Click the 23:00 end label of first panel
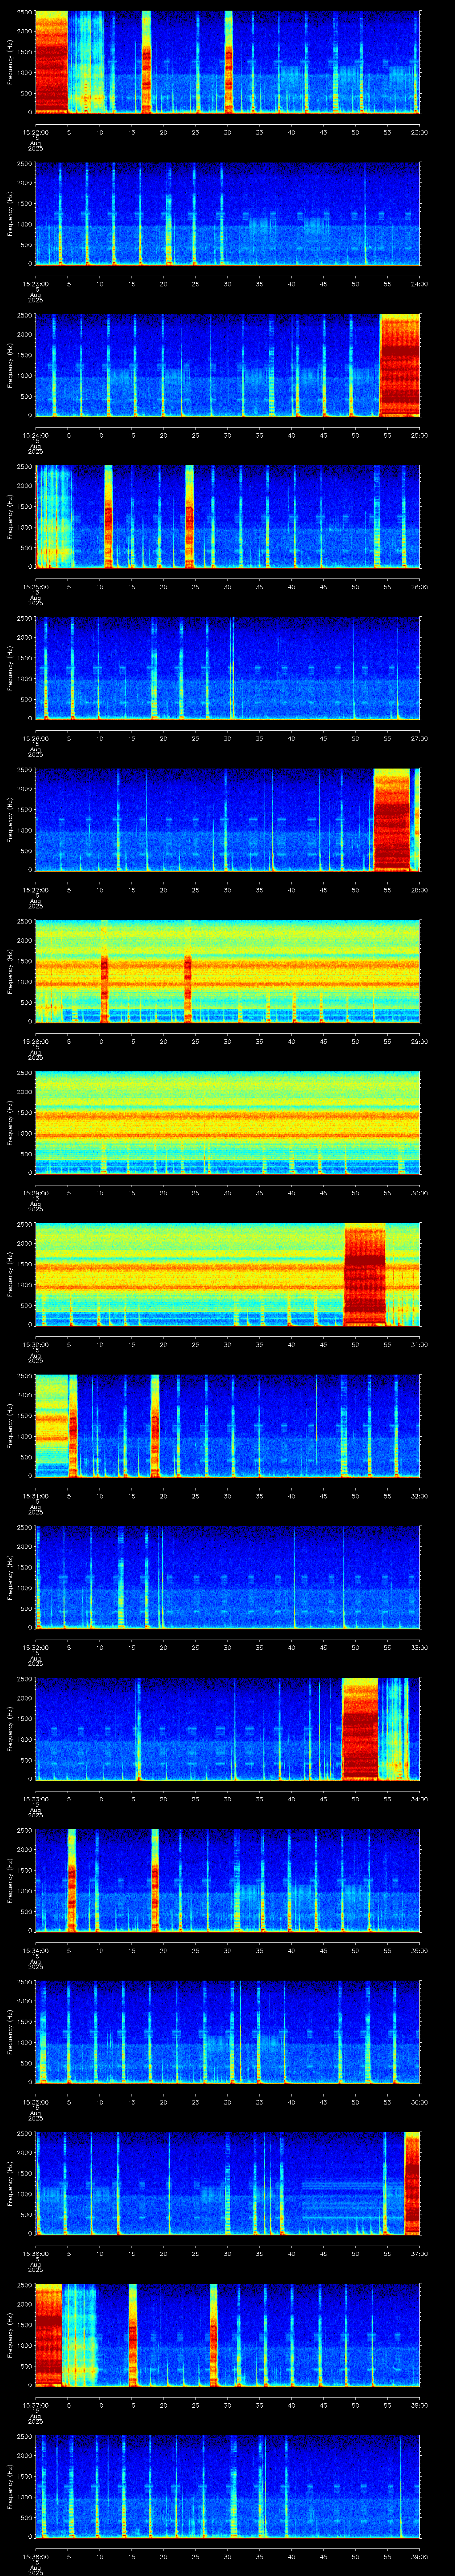 [420, 132]
